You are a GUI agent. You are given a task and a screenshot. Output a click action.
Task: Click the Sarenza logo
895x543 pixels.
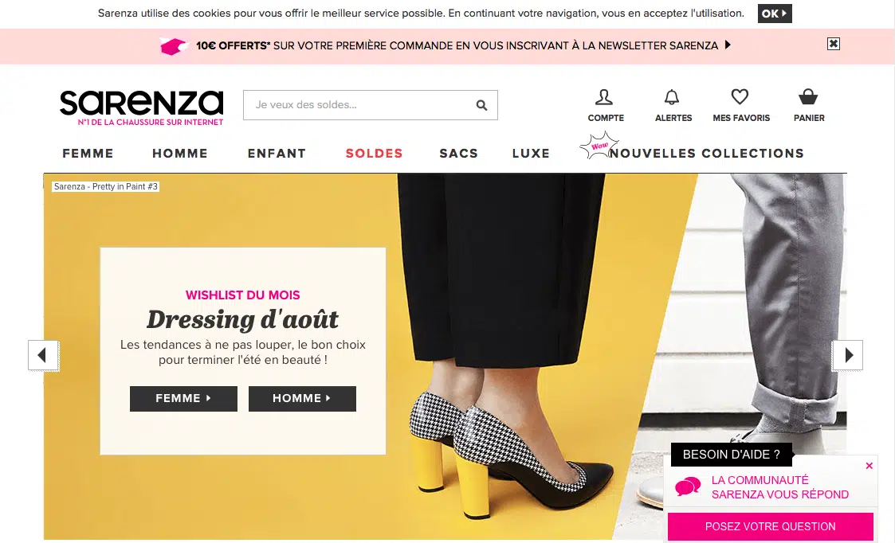[x=142, y=107]
